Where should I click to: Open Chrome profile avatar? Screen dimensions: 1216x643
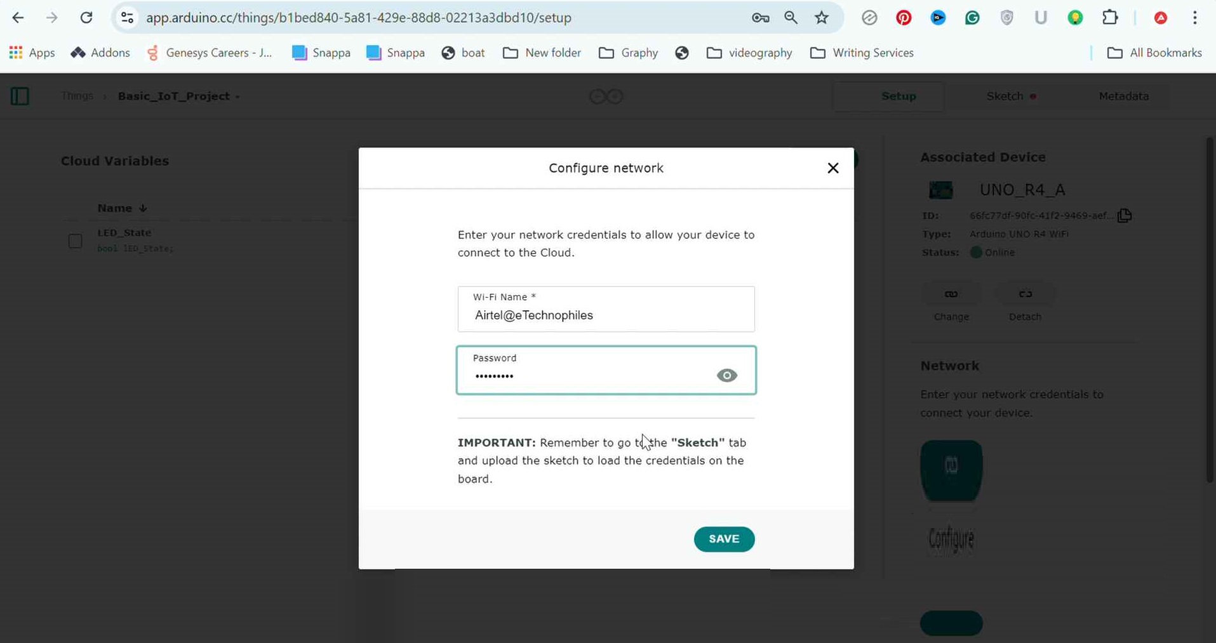pos(1161,18)
